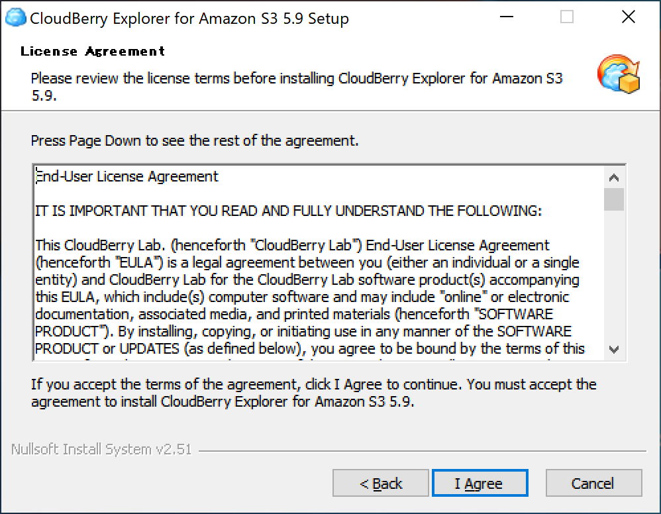
Task: Click the blue cloud logo beside the setup title
Action: (x=13, y=17)
